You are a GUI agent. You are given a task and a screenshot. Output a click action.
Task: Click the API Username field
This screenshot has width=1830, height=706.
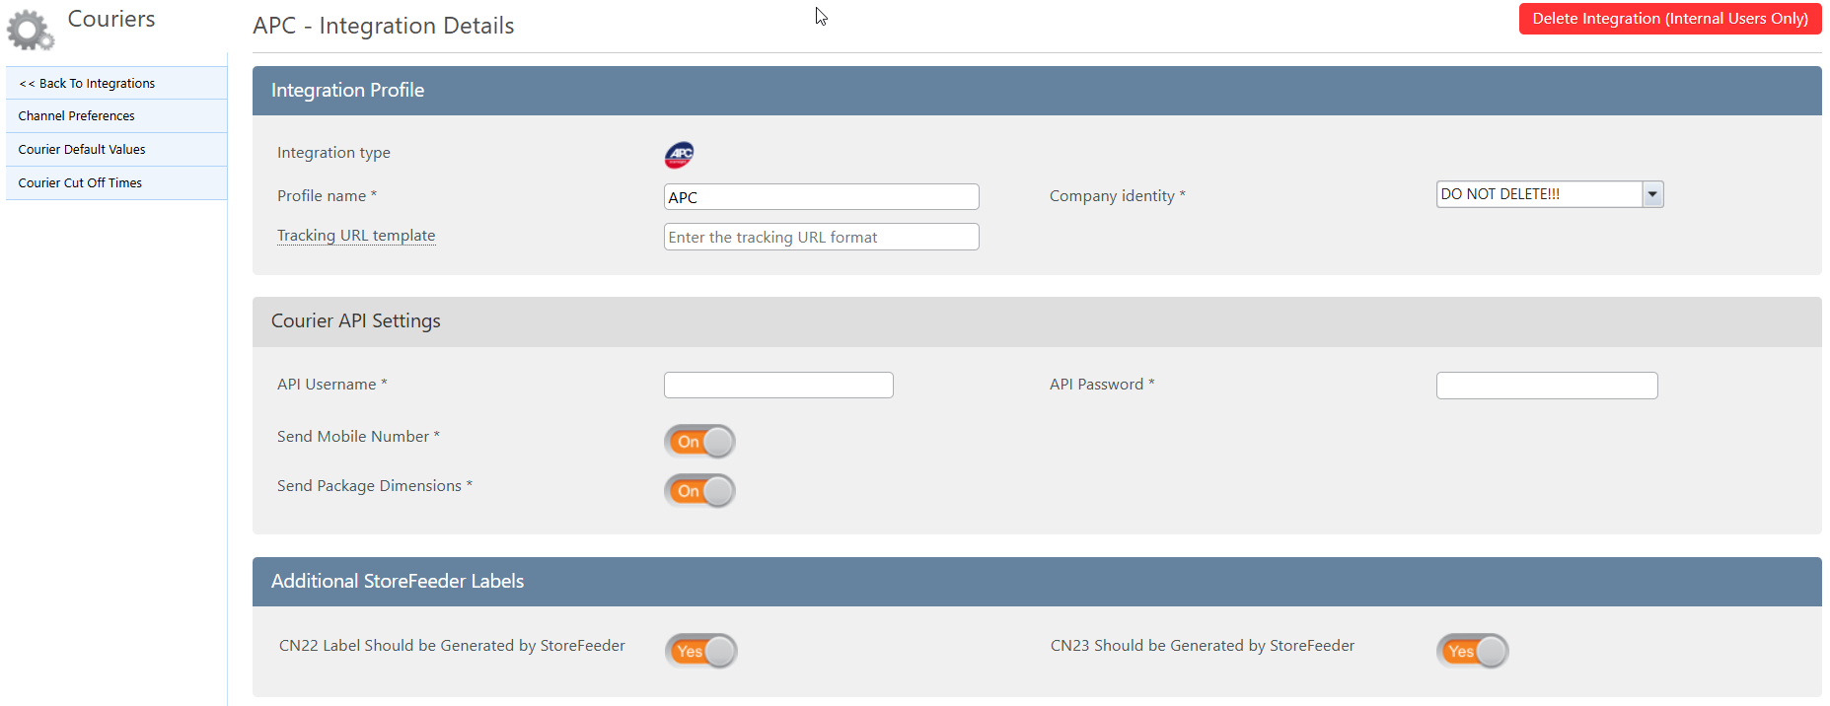coord(778,385)
